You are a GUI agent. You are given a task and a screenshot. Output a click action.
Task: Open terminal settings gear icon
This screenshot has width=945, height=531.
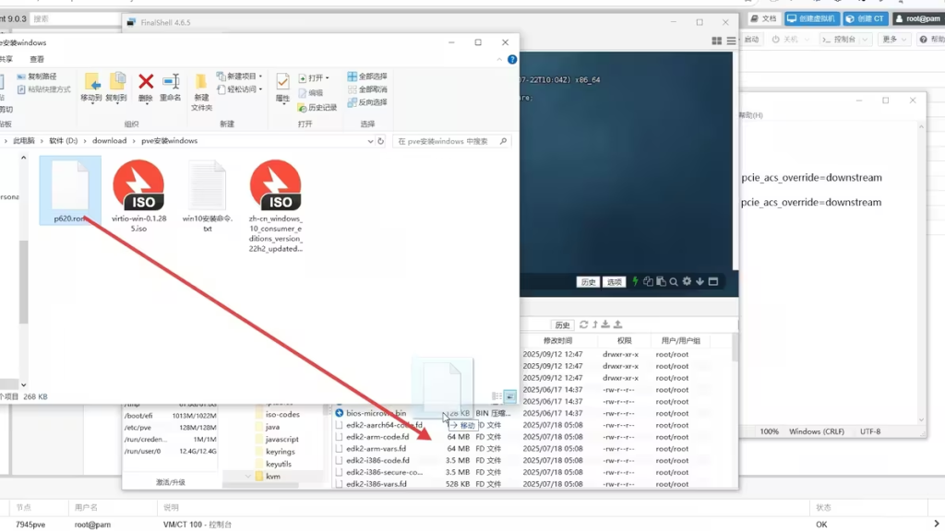(687, 281)
